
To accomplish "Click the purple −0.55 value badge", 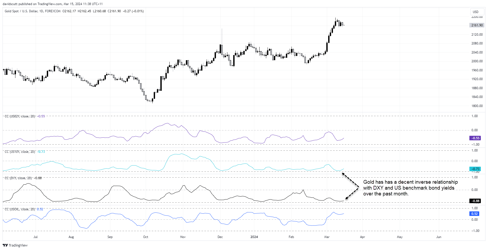I will (475, 138).
